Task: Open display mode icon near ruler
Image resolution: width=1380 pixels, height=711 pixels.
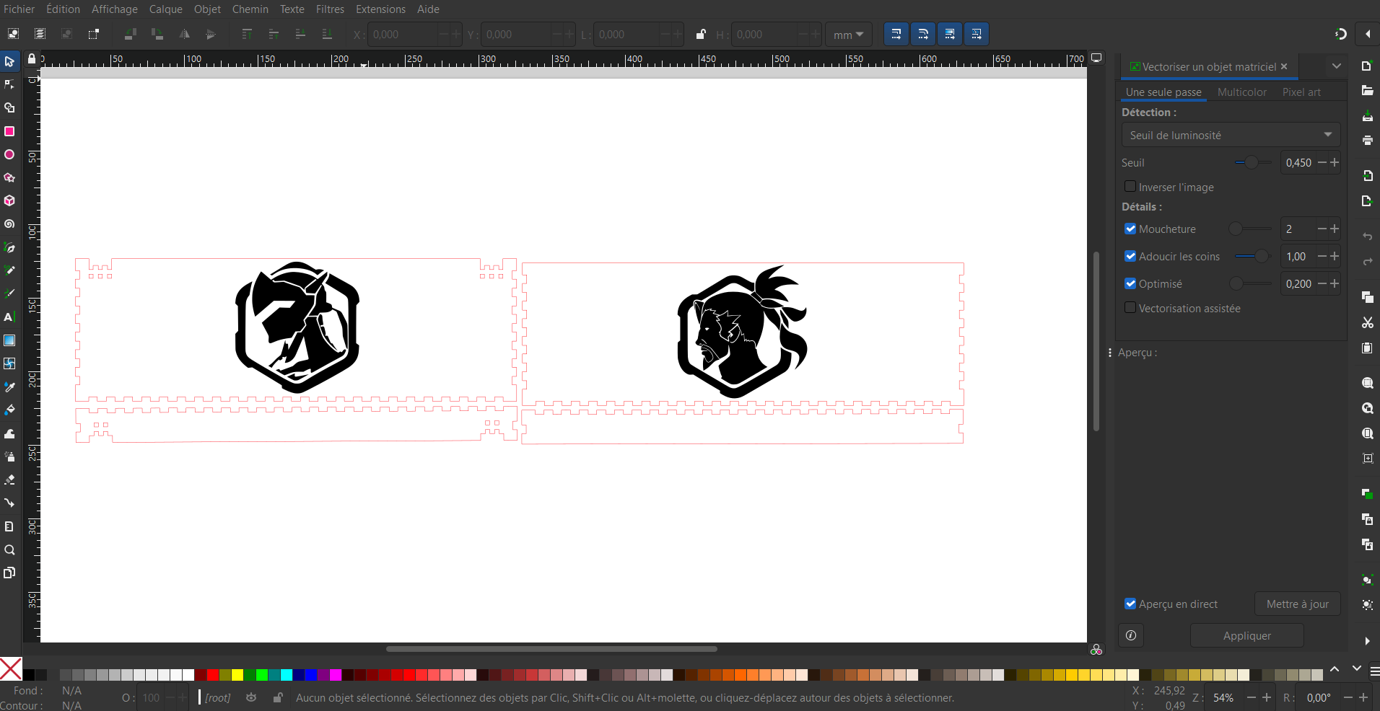Action: (1096, 58)
